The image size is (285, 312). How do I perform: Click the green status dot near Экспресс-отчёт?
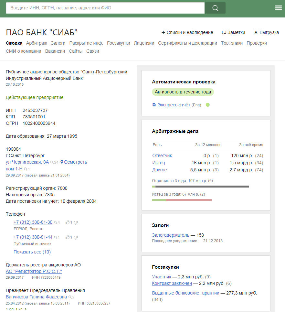point(208,105)
